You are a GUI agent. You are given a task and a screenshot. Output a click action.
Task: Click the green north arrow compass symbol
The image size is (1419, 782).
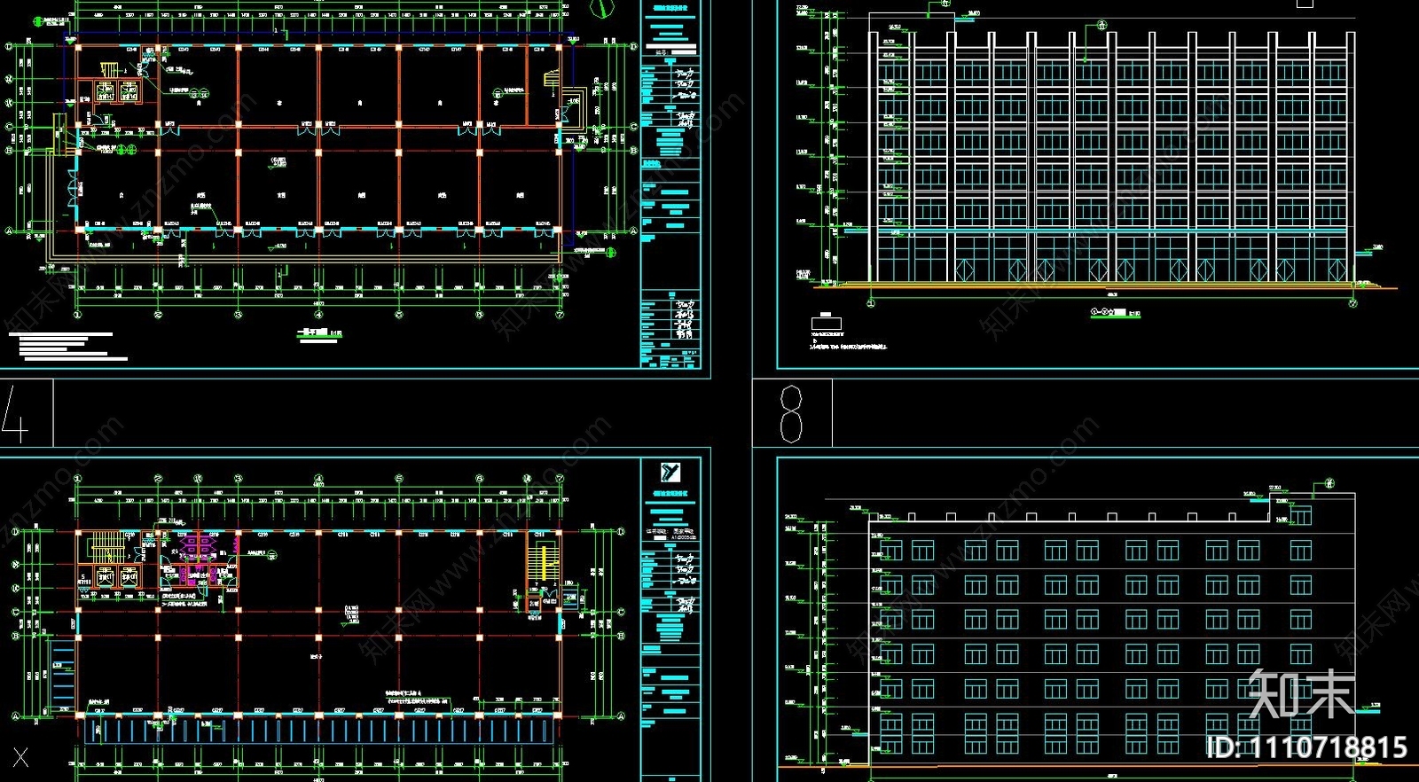pos(603,8)
